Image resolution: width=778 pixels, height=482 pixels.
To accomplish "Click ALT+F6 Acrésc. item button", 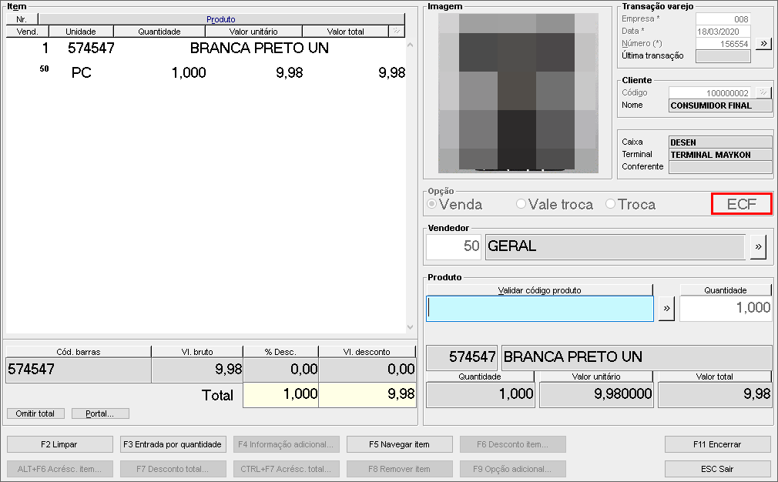I will (60, 469).
